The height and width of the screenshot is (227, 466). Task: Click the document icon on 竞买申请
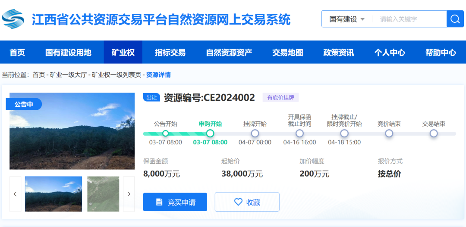pyautogui.click(x=159, y=202)
